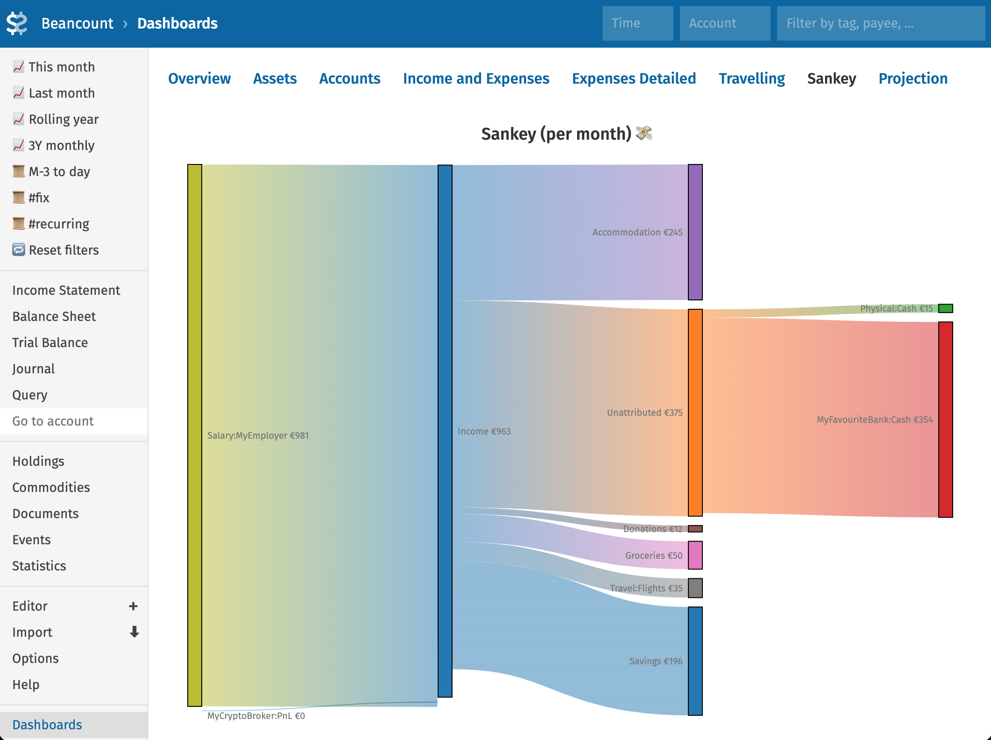Open the Account filter field
The image size is (991, 740).
point(725,23)
